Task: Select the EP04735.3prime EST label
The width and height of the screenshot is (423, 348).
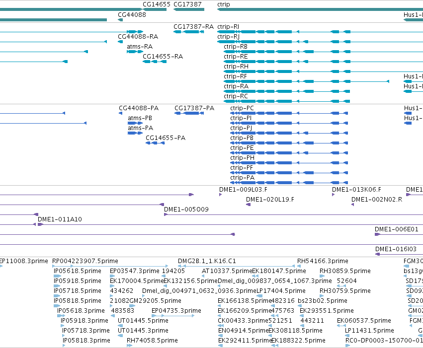Action: click(176, 311)
